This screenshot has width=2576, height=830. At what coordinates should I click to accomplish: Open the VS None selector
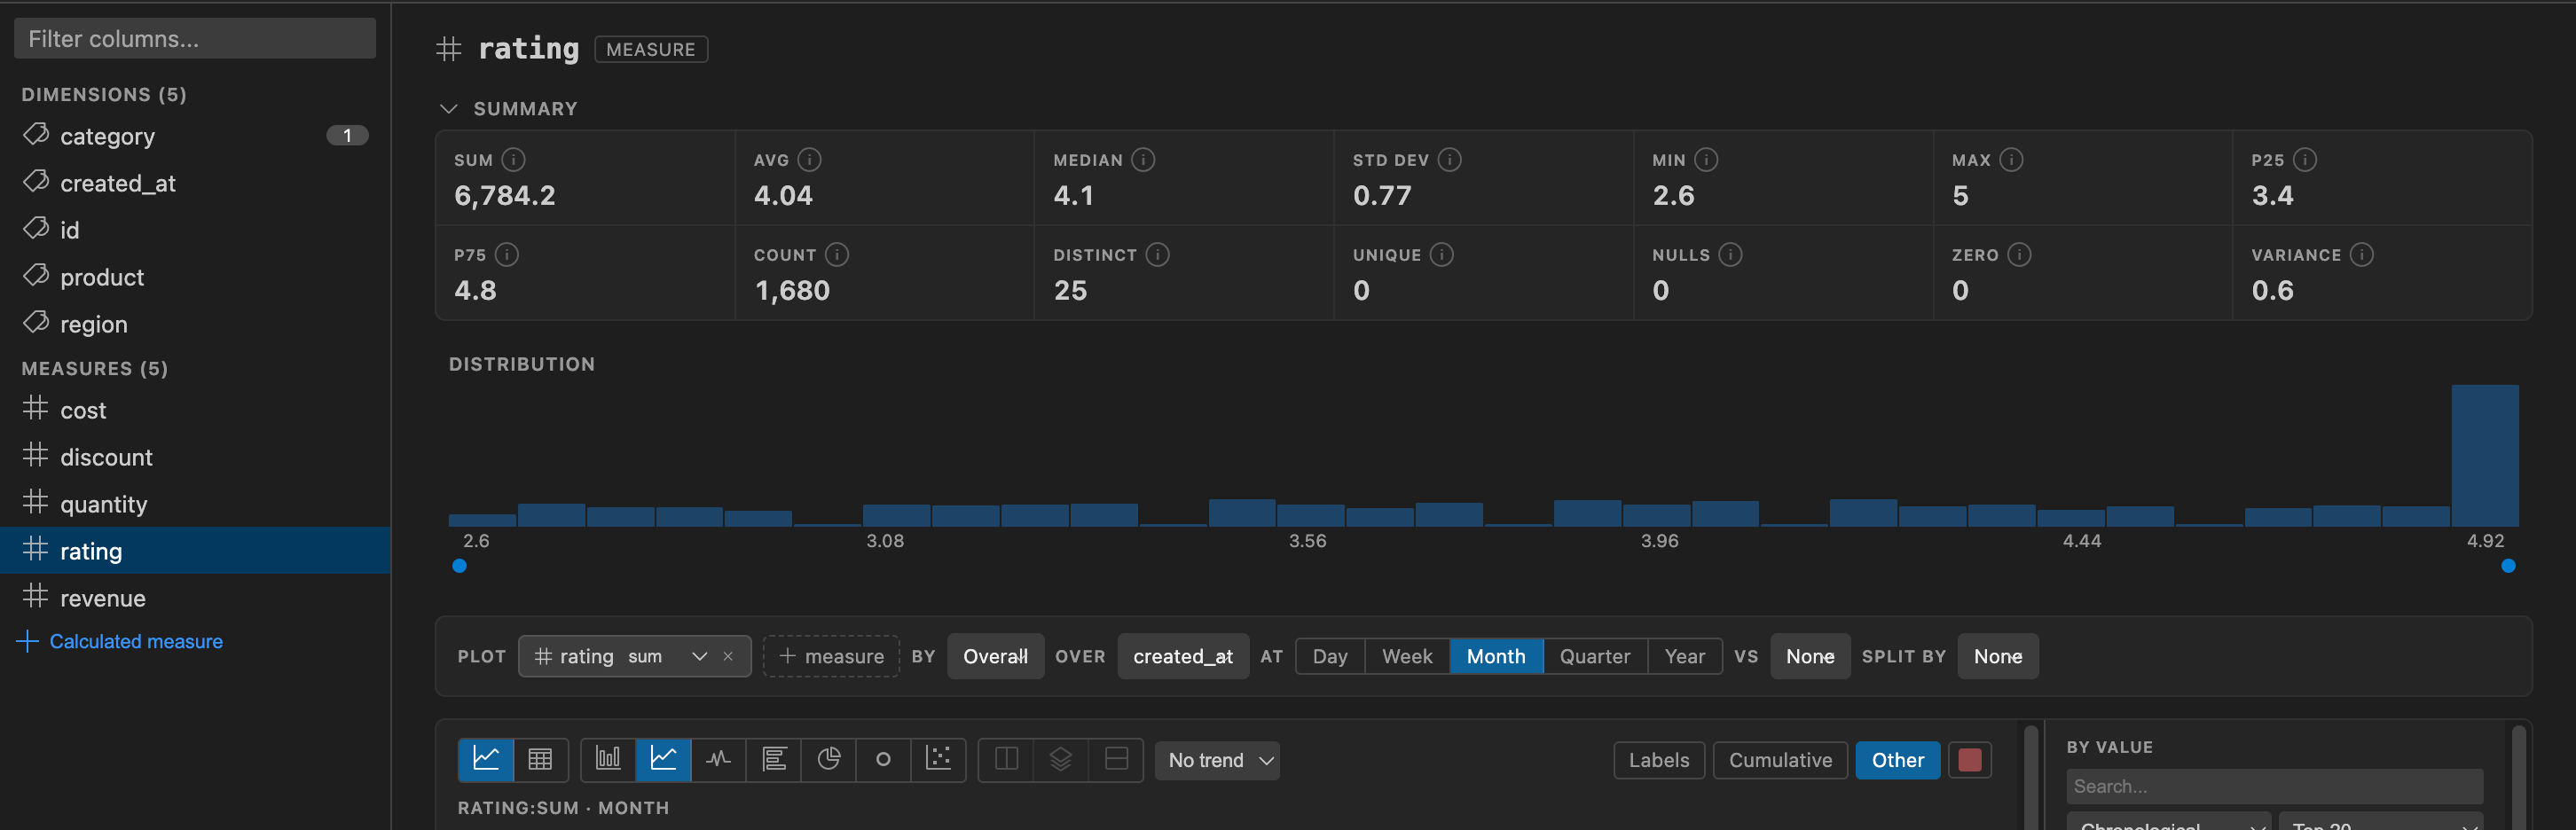click(x=1810, y=656)
